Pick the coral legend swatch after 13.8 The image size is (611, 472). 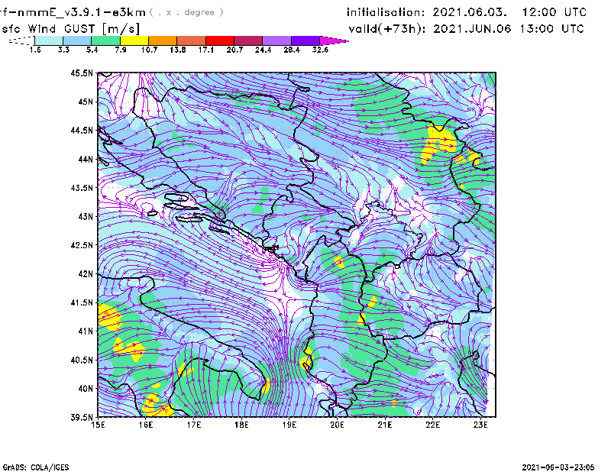[x=192, y=40]
